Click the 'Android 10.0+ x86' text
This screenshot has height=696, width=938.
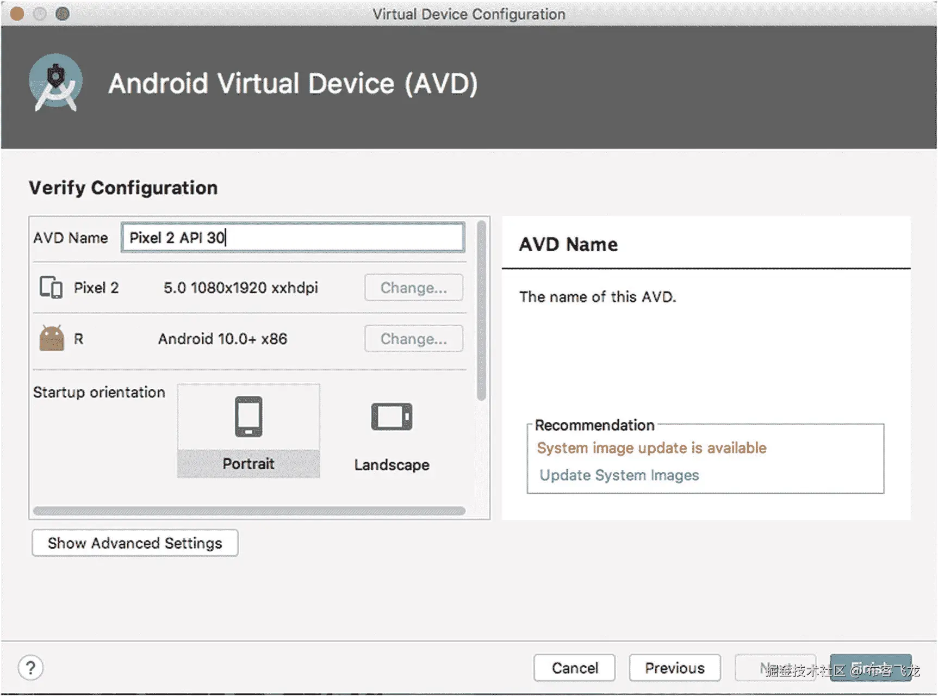pyautogui.click(x=222, y=339)
